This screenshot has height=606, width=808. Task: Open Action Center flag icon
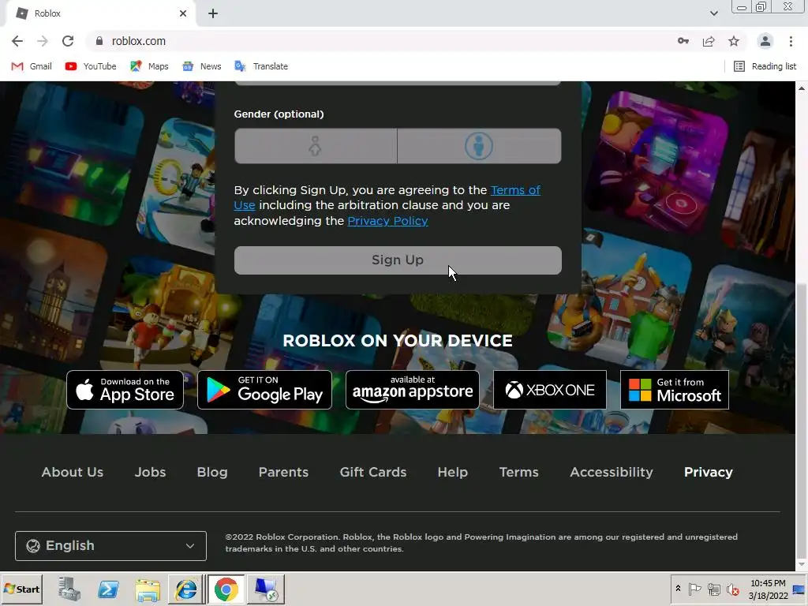(694, 589)
